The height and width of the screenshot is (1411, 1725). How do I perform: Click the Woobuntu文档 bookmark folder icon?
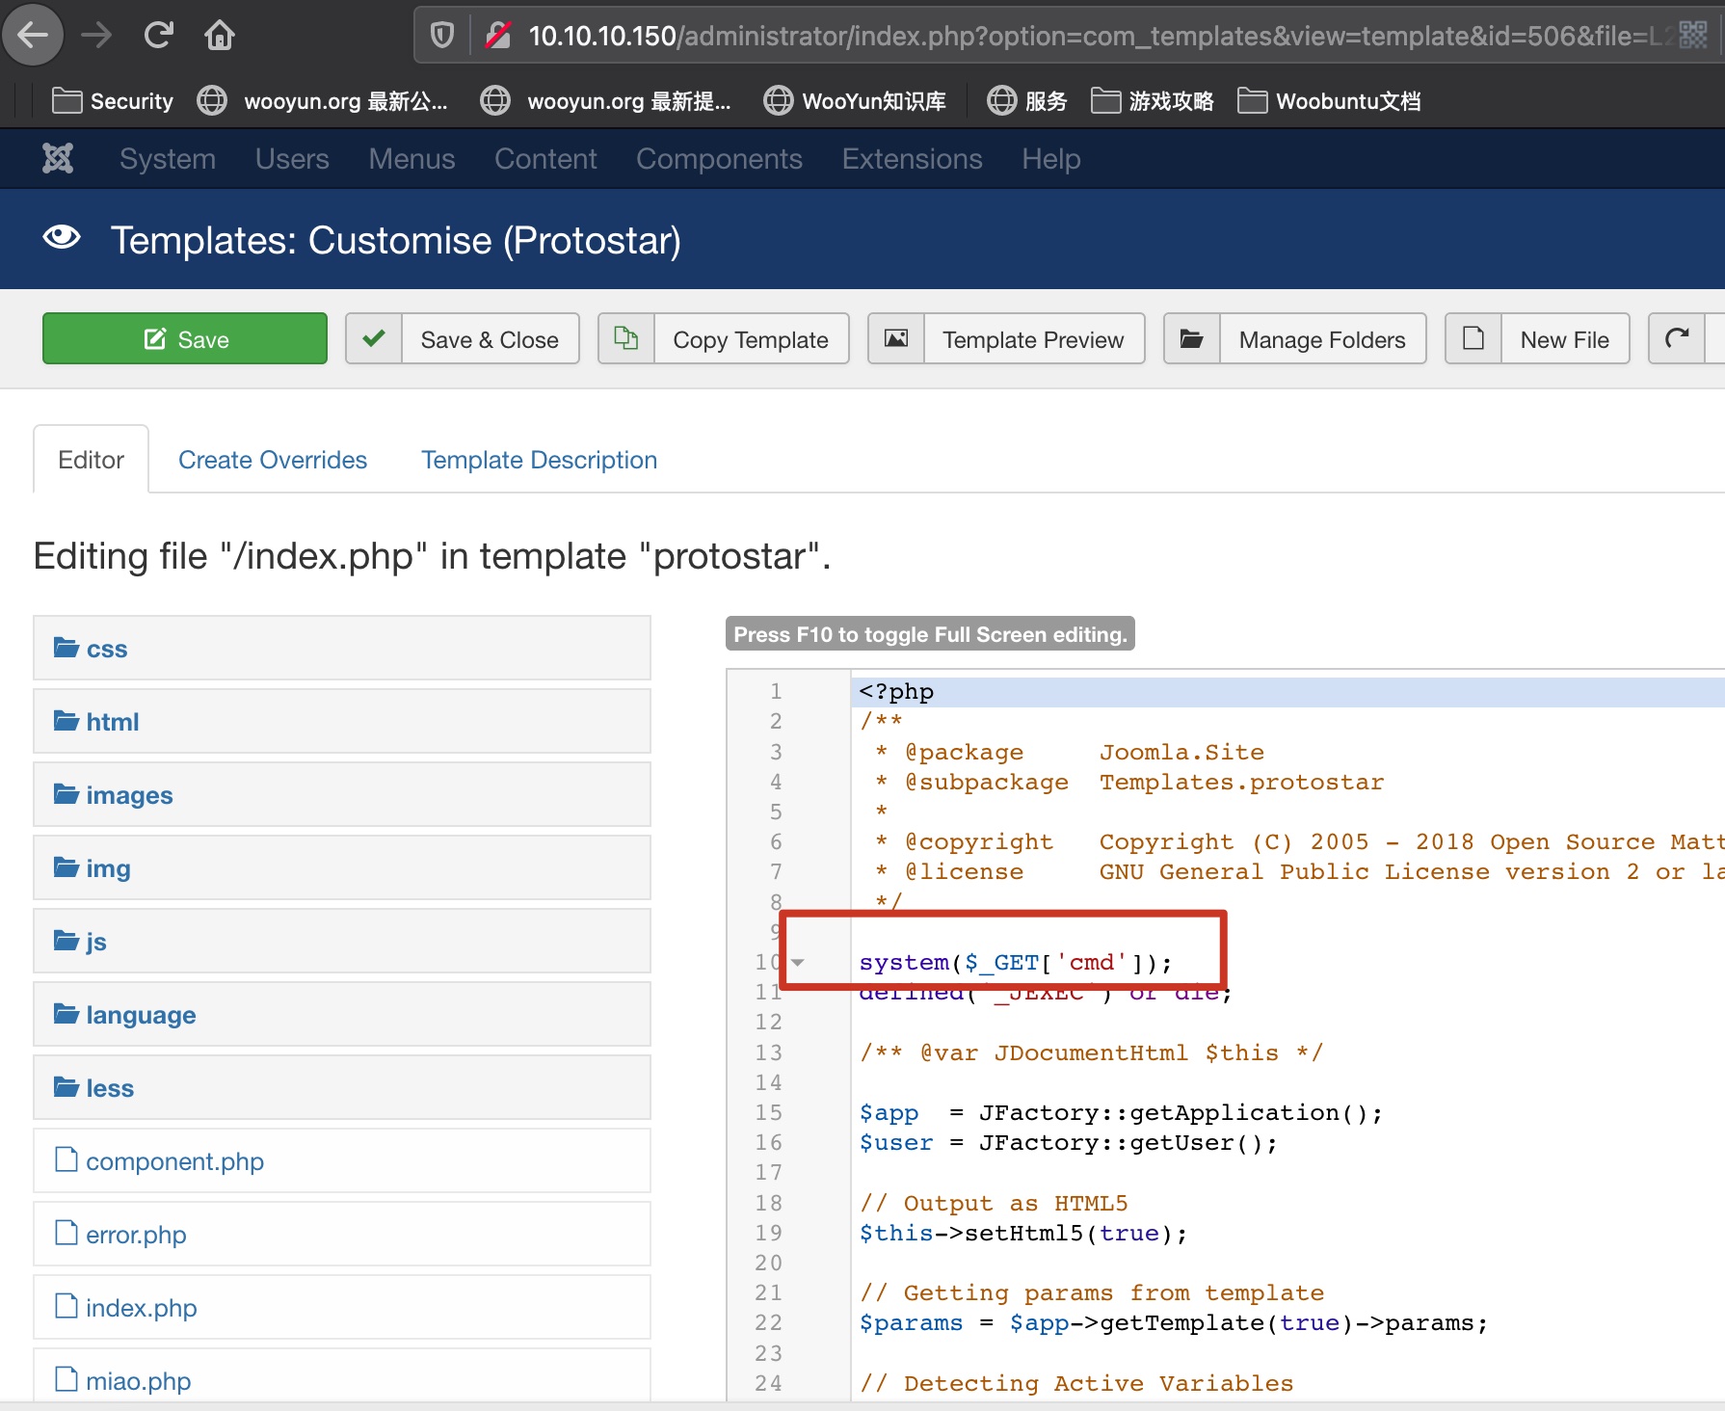tap(1252, 100)
